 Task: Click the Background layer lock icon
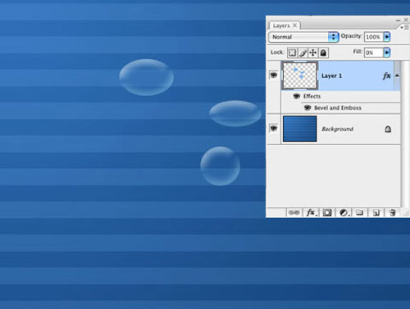tap(388, 129)
